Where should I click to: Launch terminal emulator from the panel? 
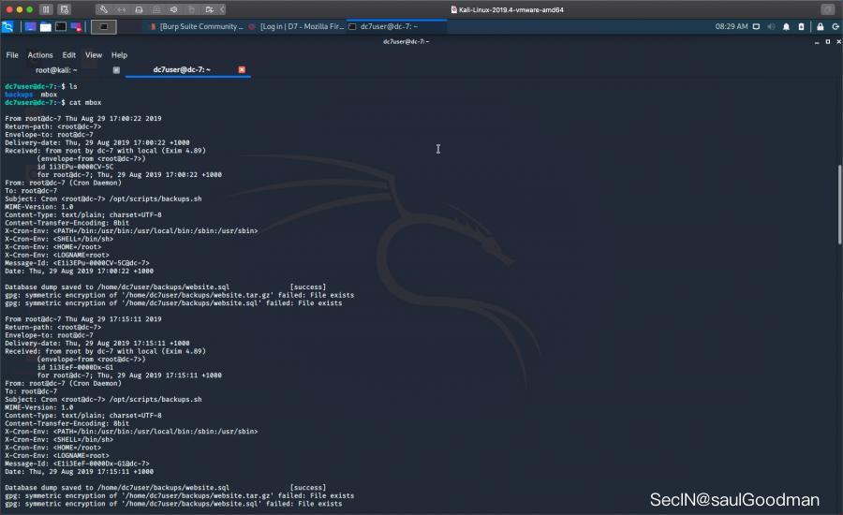[x=60, y=26]
